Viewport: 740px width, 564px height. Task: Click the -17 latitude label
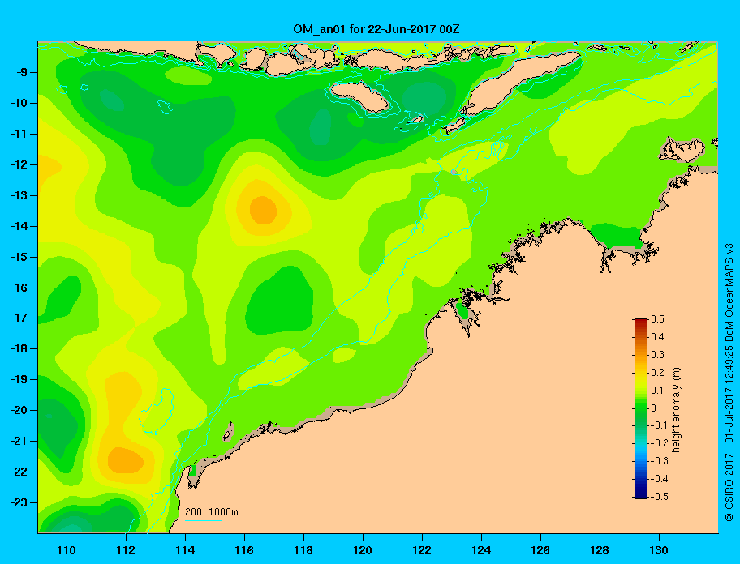point(19,318)
